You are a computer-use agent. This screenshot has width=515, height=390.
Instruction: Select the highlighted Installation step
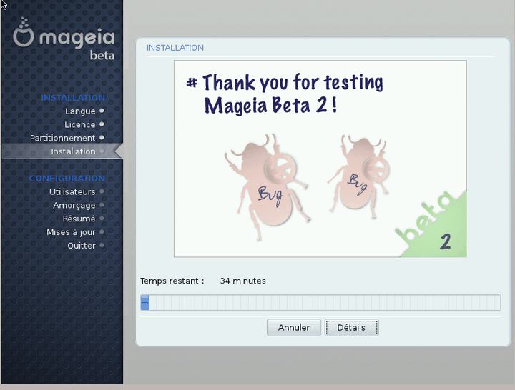tap(62, 151)
